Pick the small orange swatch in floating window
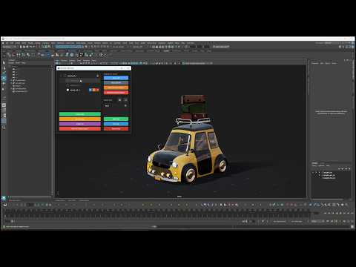 point(94,90)
